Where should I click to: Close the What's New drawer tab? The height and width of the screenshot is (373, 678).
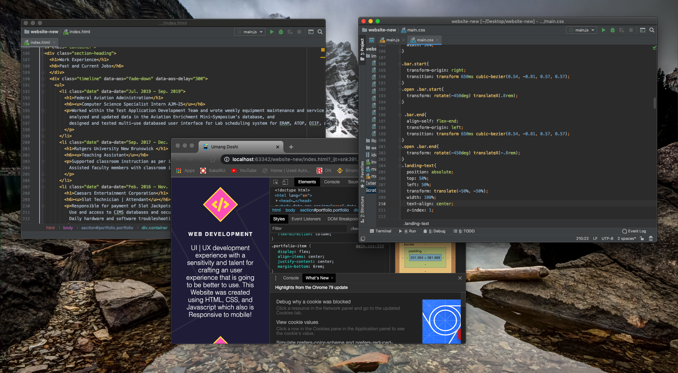click(332, 278)
